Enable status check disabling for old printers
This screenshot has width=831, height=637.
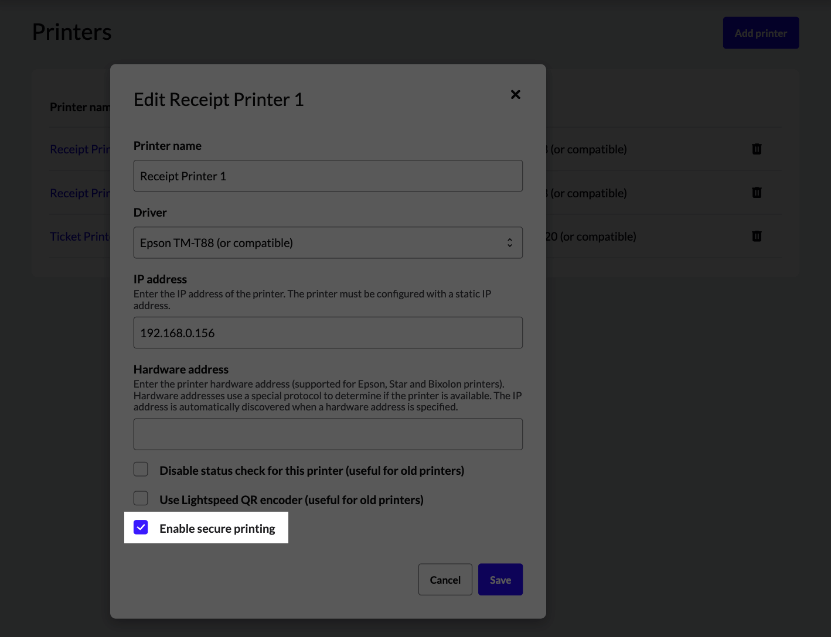pos(141,469)
